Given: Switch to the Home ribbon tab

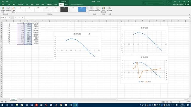Looking at the screenshot, I should 9,4.
